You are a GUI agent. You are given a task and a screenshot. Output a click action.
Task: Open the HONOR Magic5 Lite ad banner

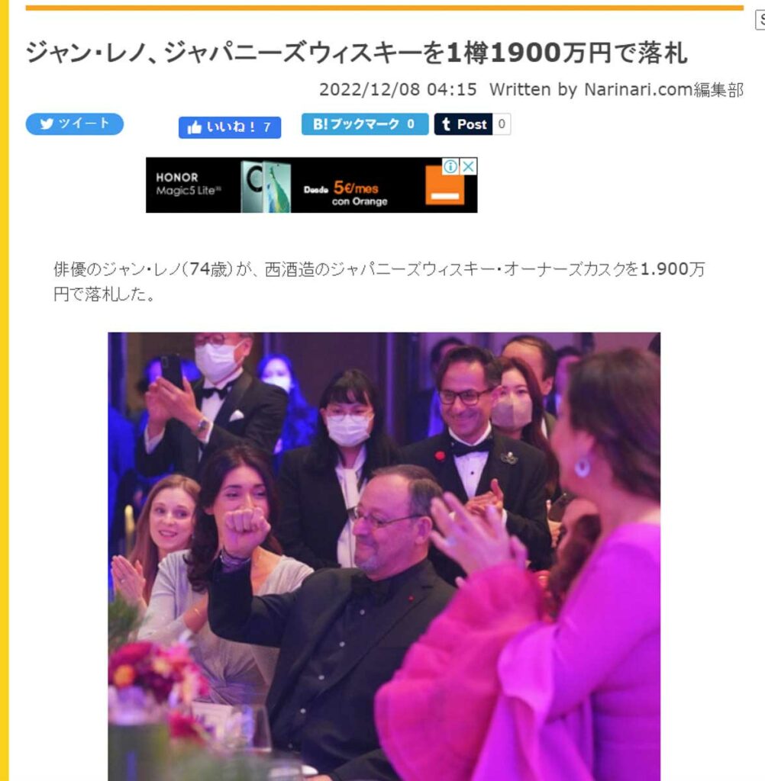pyautogui.click(x=311, y=185)
